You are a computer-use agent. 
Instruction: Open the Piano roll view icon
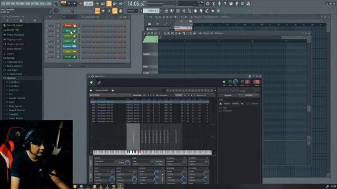172,10
